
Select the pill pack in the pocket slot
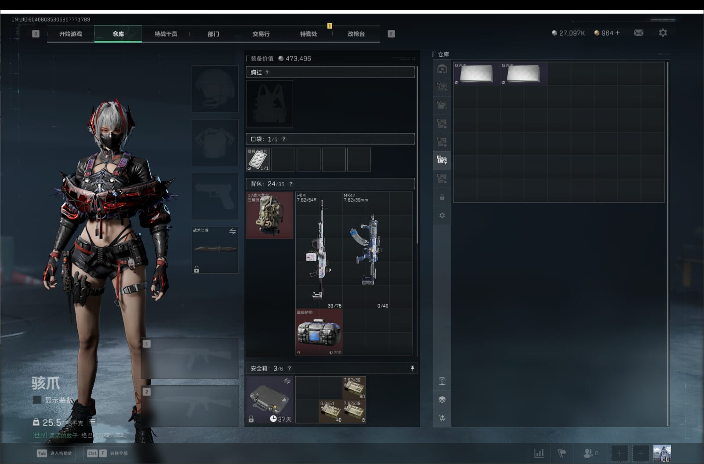(258, 159)
